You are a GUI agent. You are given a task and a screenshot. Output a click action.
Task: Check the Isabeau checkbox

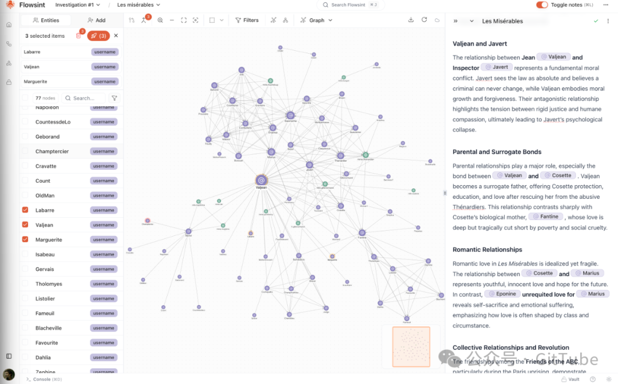(25, 254)
